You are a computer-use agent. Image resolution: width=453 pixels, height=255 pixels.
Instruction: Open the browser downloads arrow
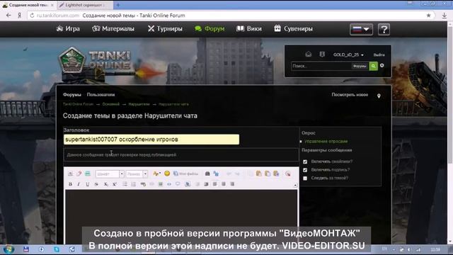point(445,16)
